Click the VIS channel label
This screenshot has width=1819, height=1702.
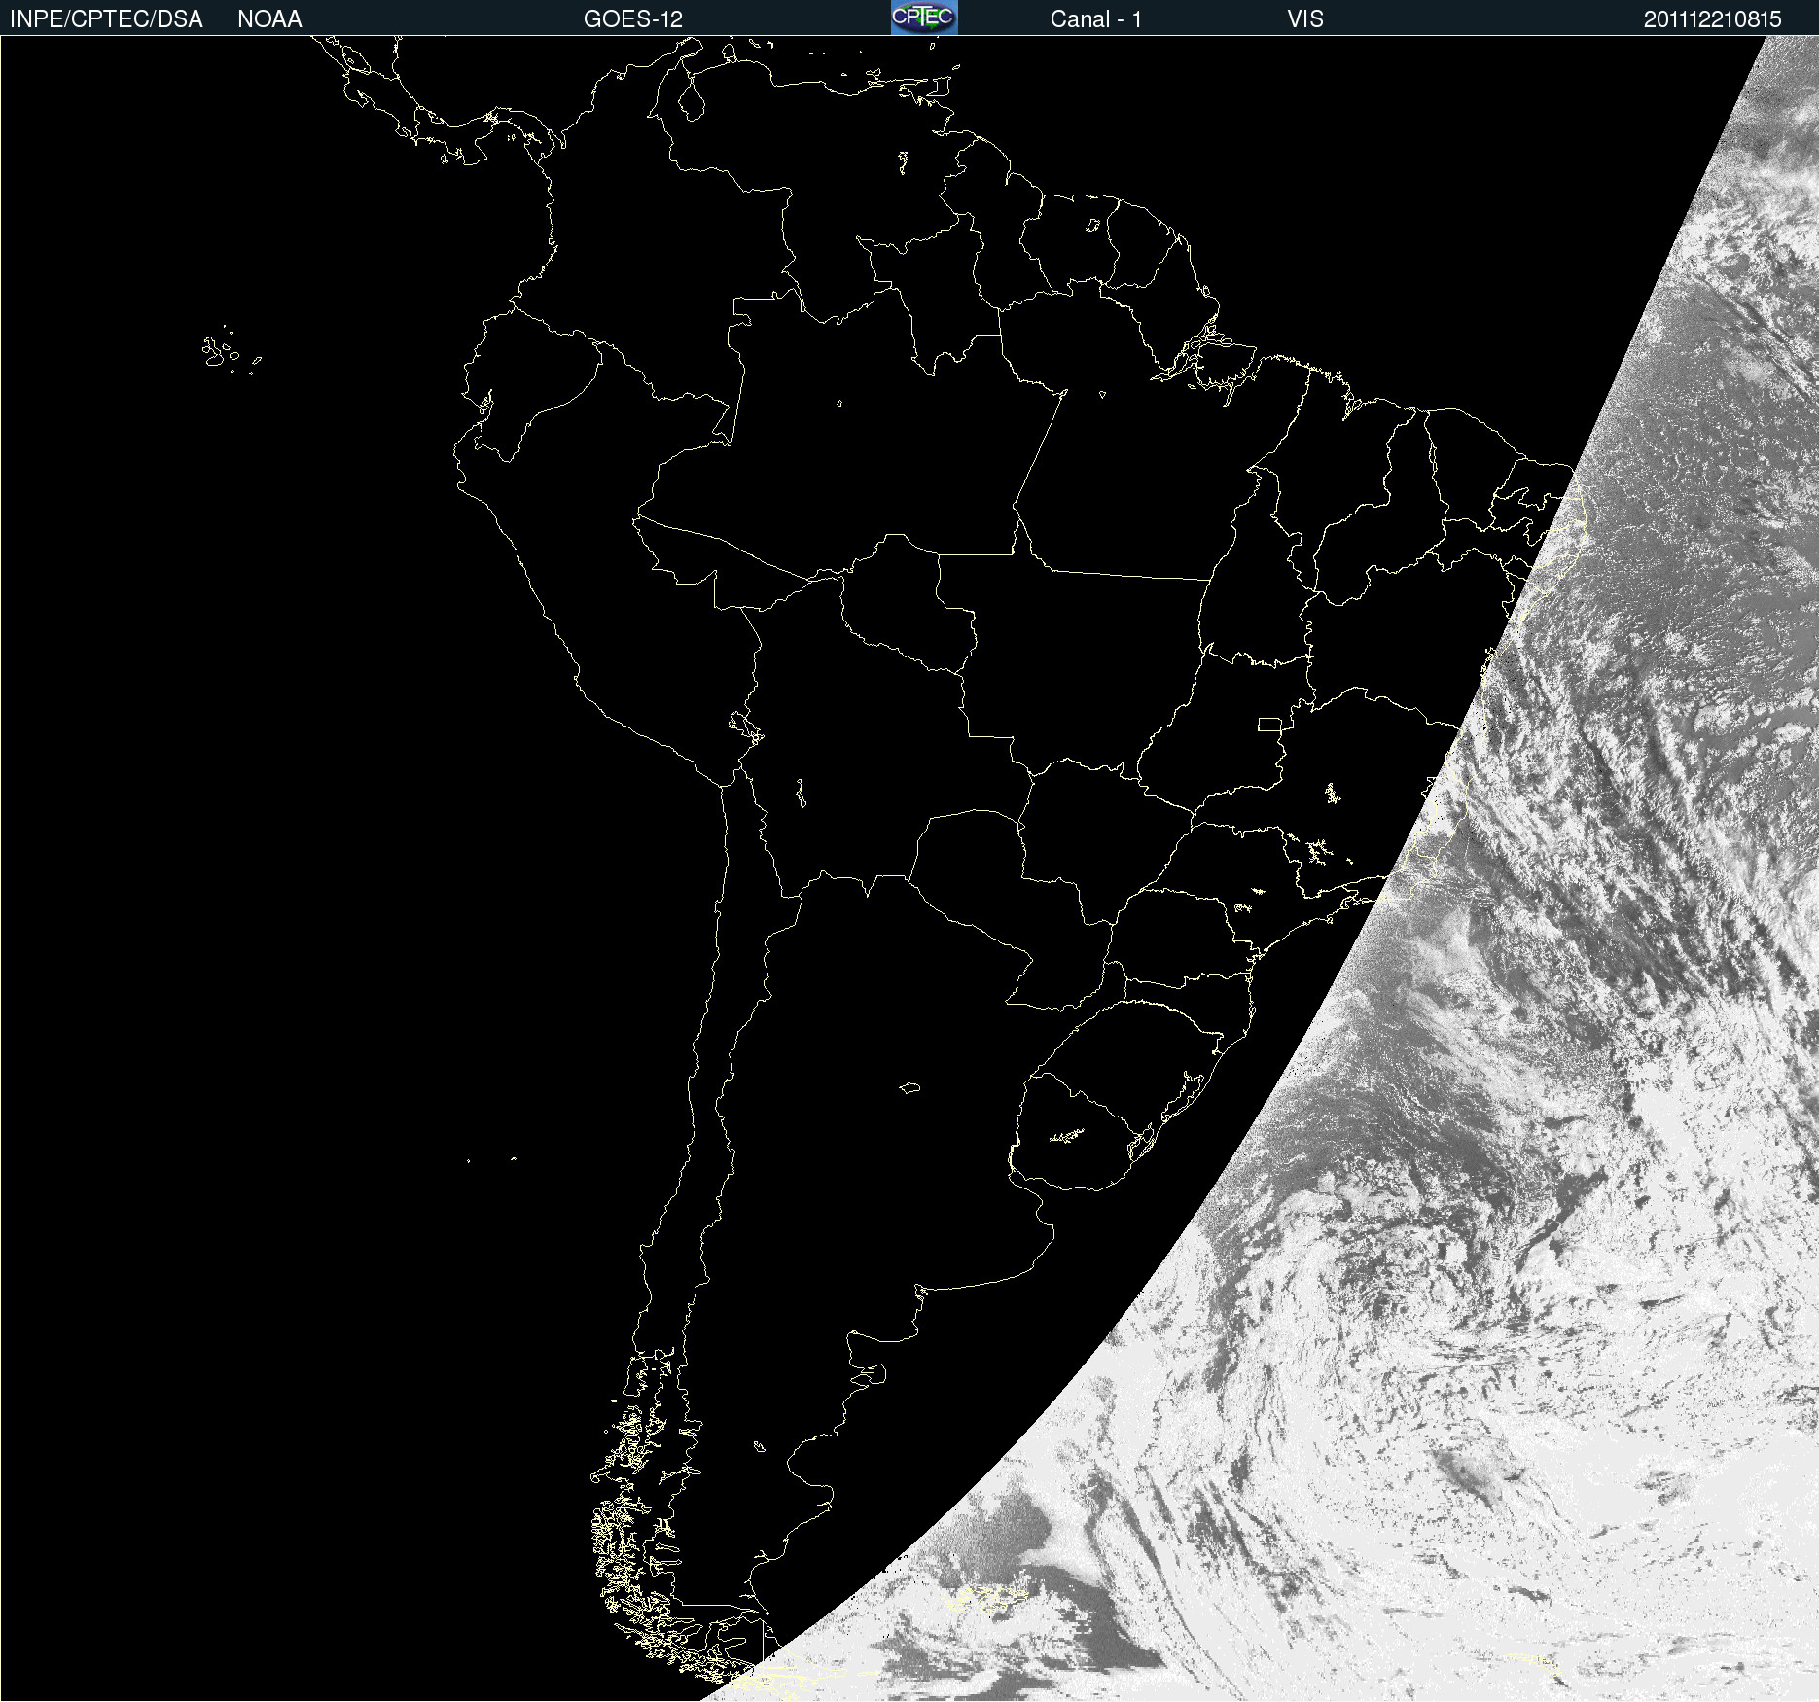tap(1305, 19)
